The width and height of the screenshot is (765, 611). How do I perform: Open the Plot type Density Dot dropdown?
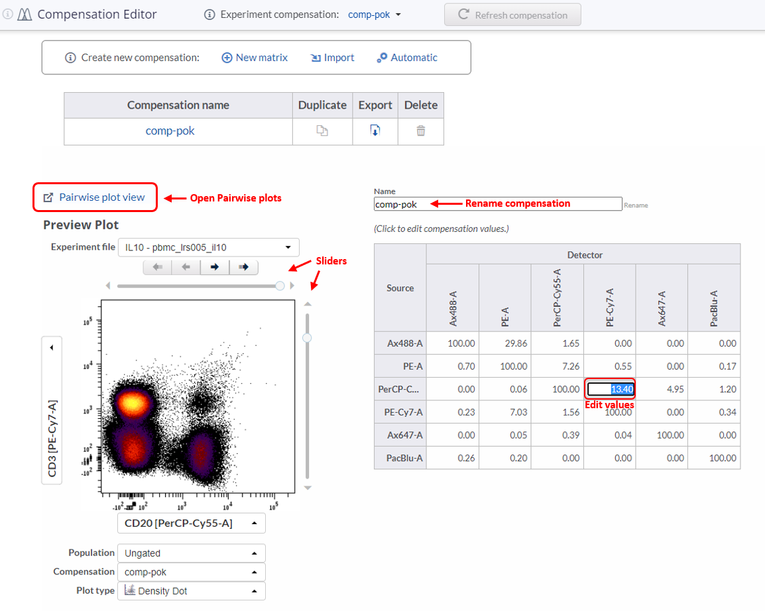[x=191, y=591]
